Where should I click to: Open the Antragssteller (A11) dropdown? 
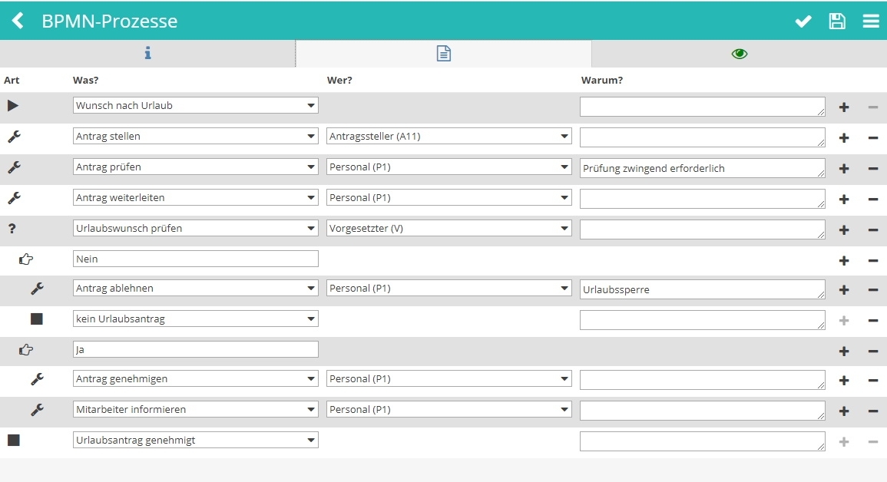[449, 136]
